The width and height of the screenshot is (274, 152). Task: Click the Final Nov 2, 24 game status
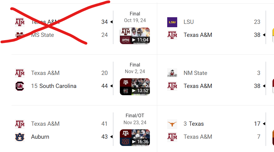135,68
